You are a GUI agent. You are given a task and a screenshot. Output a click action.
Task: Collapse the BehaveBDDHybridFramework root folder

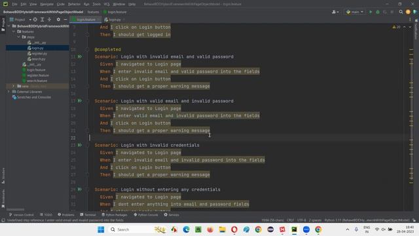pos(9,26)
